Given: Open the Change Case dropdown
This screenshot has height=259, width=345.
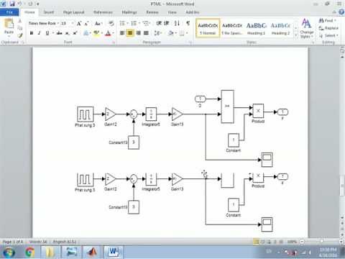Looking at the screenshot, I should click(98, 23).
